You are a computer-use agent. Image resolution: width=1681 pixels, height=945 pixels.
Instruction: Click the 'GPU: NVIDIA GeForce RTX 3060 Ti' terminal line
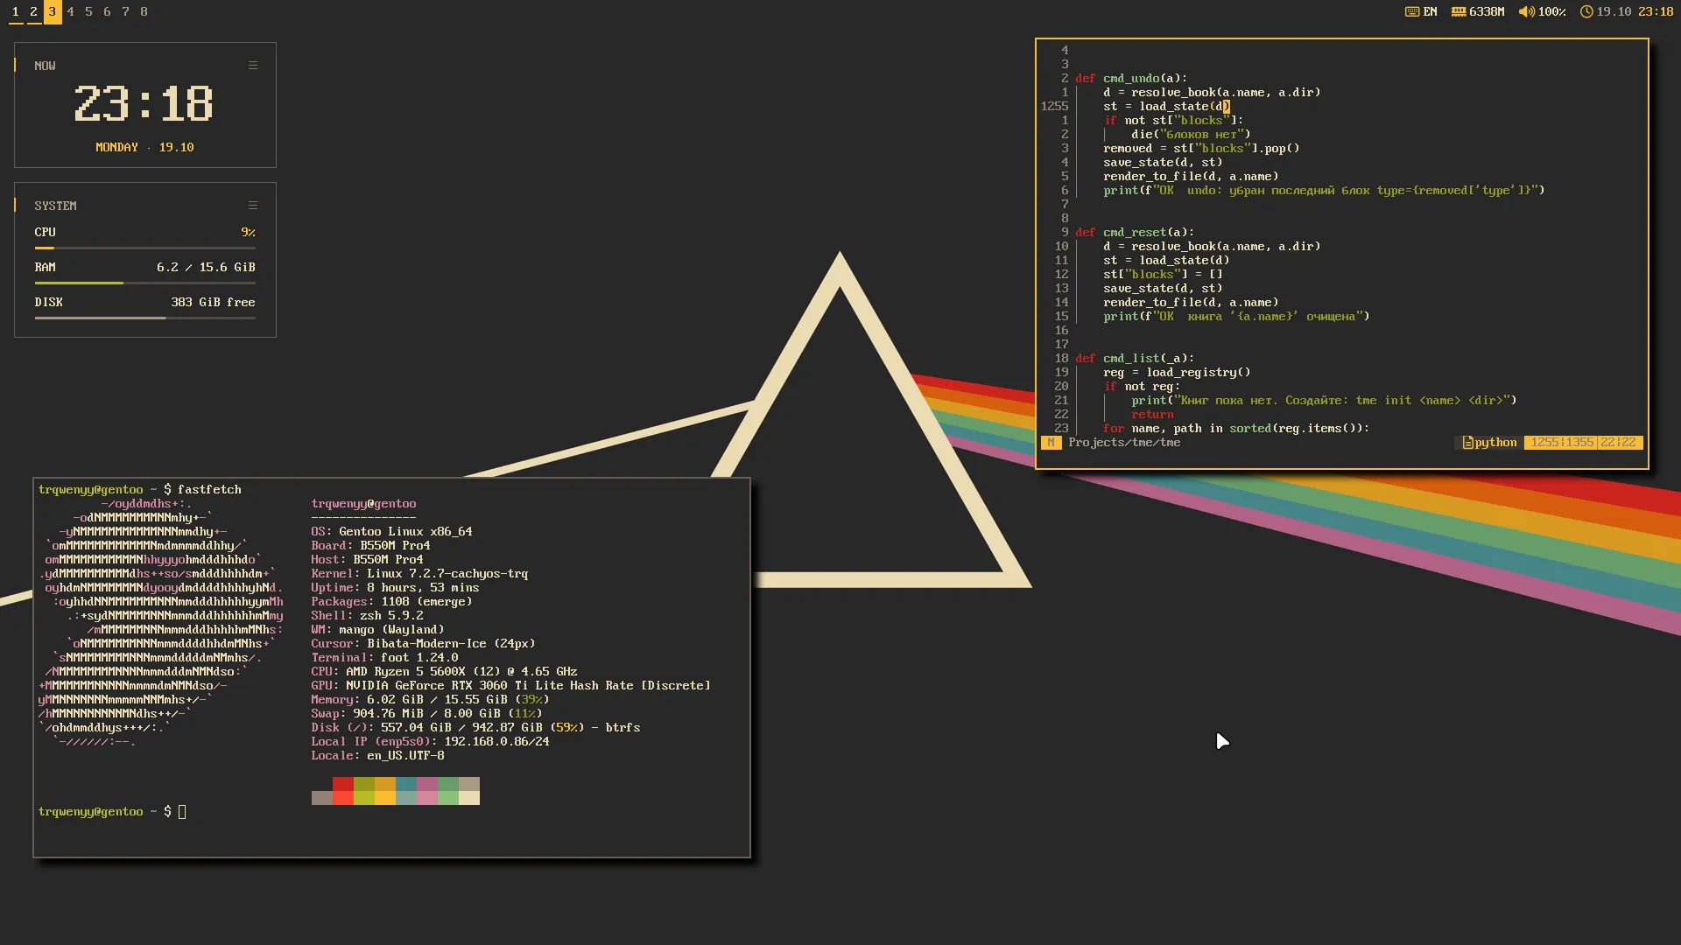pos(510,686)
